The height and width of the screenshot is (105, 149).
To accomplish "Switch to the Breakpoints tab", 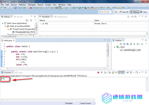I will [61, 17].
